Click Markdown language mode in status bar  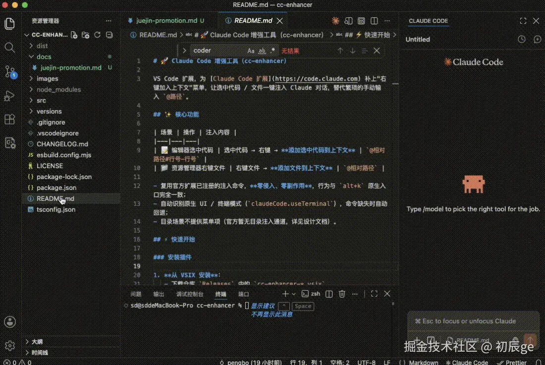click(x=423, y=362)
